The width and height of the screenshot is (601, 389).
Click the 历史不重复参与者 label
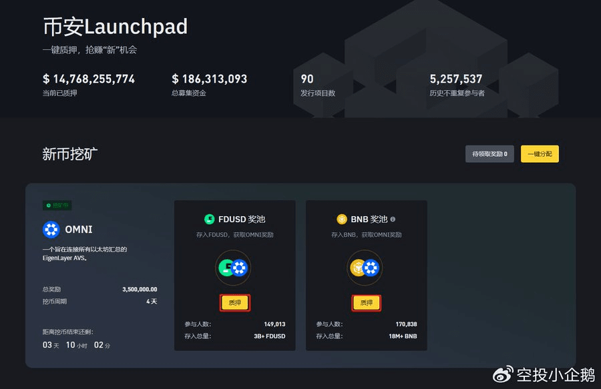point(457,93)
